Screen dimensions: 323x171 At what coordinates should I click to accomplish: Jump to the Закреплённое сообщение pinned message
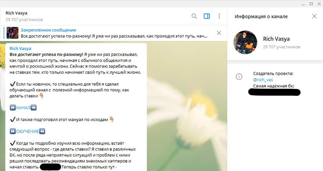(x=48, y=30)
